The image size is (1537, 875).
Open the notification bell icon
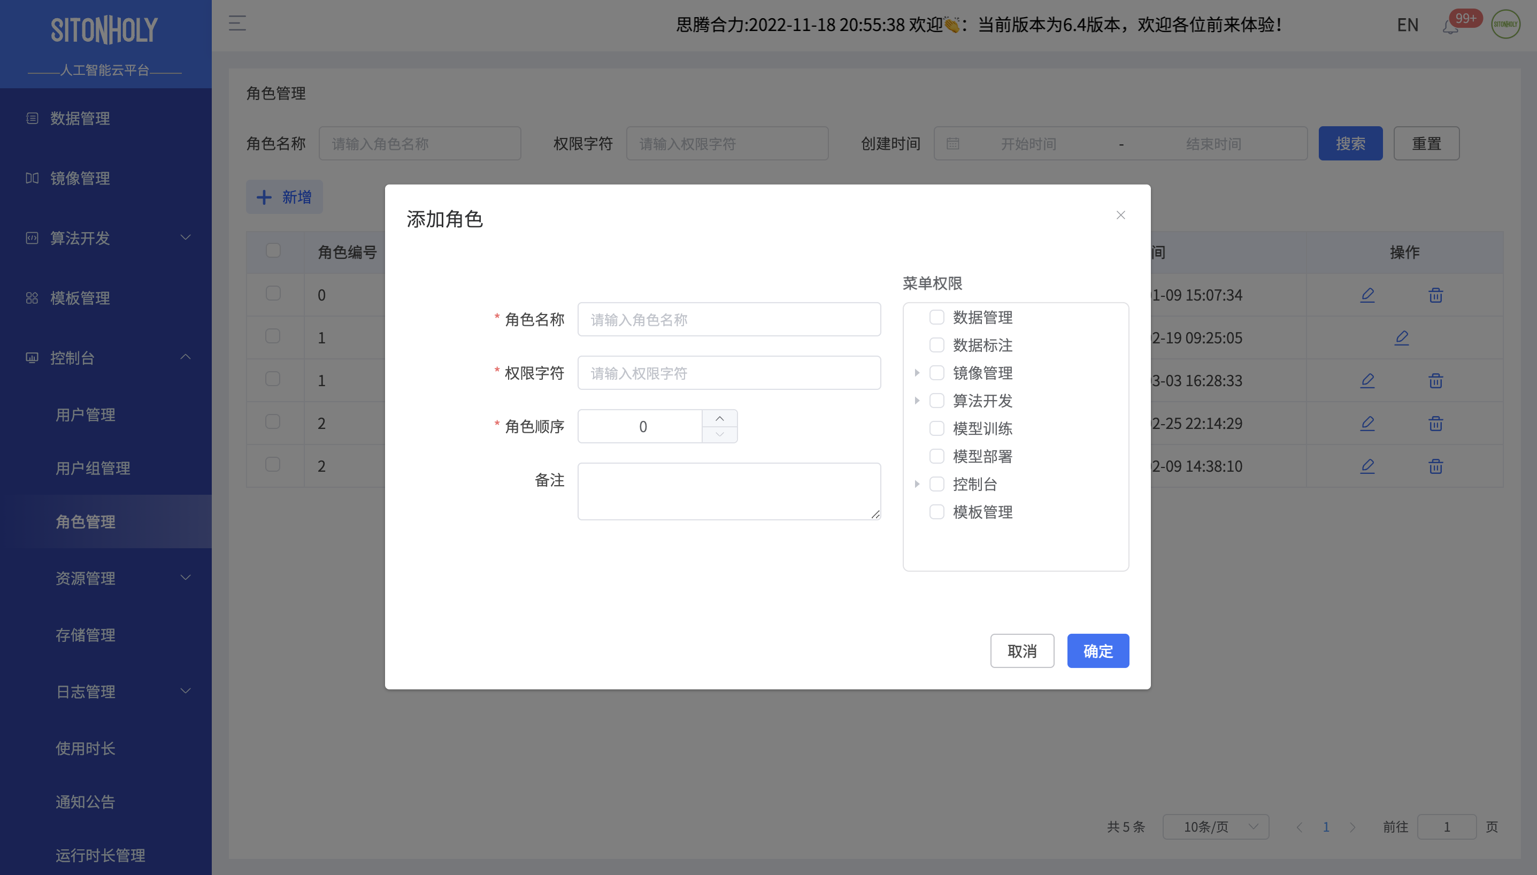click(x=1450, y=27)
